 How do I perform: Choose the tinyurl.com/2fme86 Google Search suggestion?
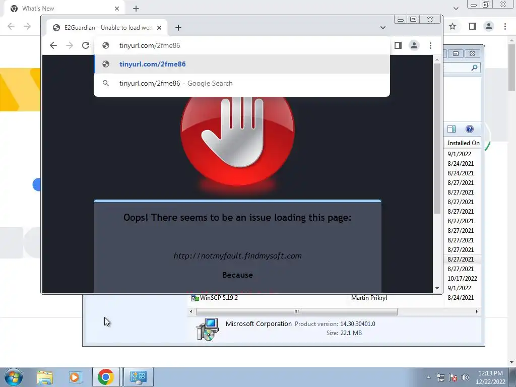(242, 83)
